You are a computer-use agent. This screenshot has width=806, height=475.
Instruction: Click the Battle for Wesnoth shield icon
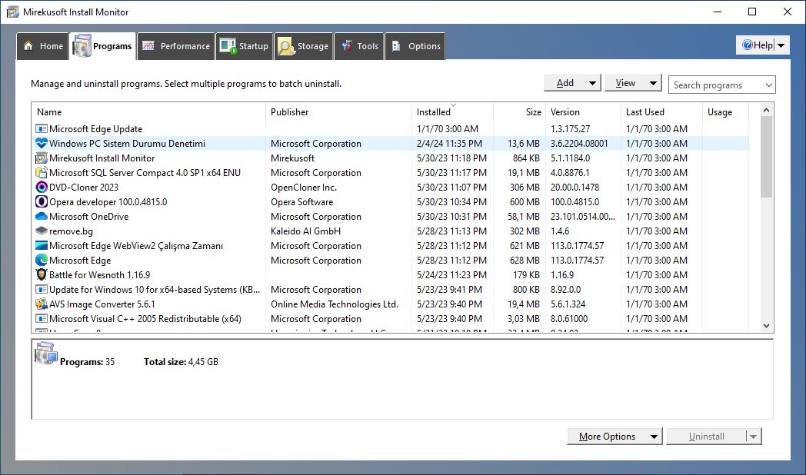click(41, 274)
